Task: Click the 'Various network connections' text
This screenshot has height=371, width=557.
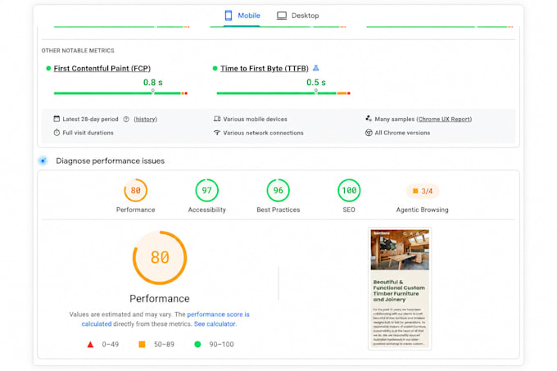Action: [x=263, y=133]
